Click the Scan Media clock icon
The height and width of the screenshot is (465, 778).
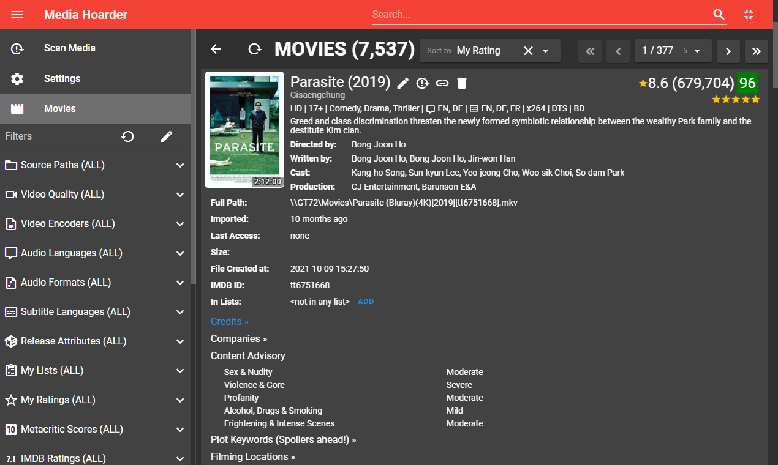17,48
